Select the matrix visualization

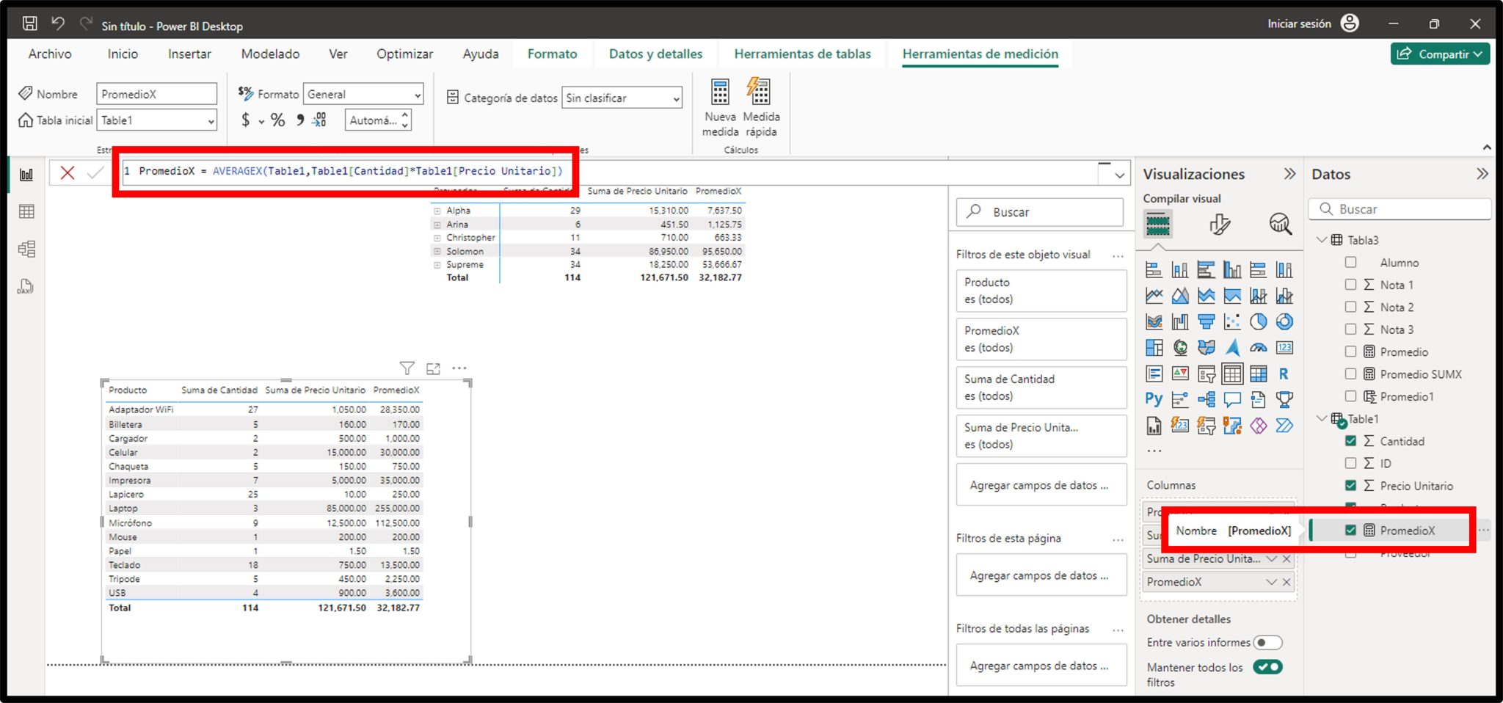pyautogui.click(x=1257, y=374)
